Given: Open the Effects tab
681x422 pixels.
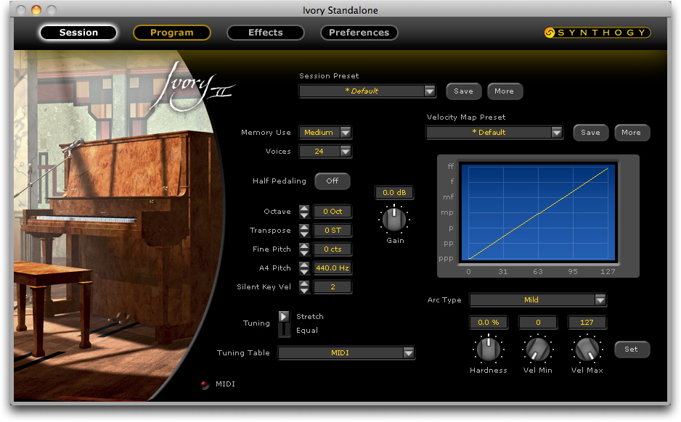Looking at the screenshot, I should tap(266, 33).
